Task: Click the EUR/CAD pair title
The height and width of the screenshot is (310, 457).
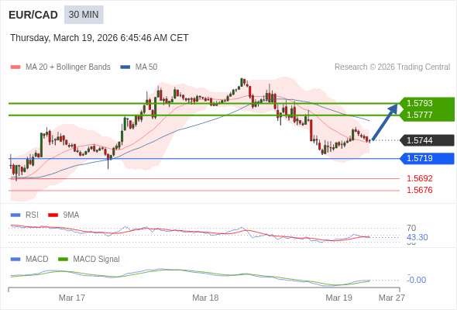Action: tap(33, 15)
